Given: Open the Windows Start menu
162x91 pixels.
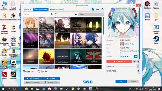Looking at the screenshot, I should tap(3, 89).
